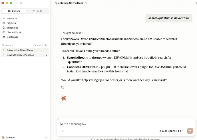Switch to Cowork mode
The height and width of the screenshot is (140, 197).
click(14, 11)
